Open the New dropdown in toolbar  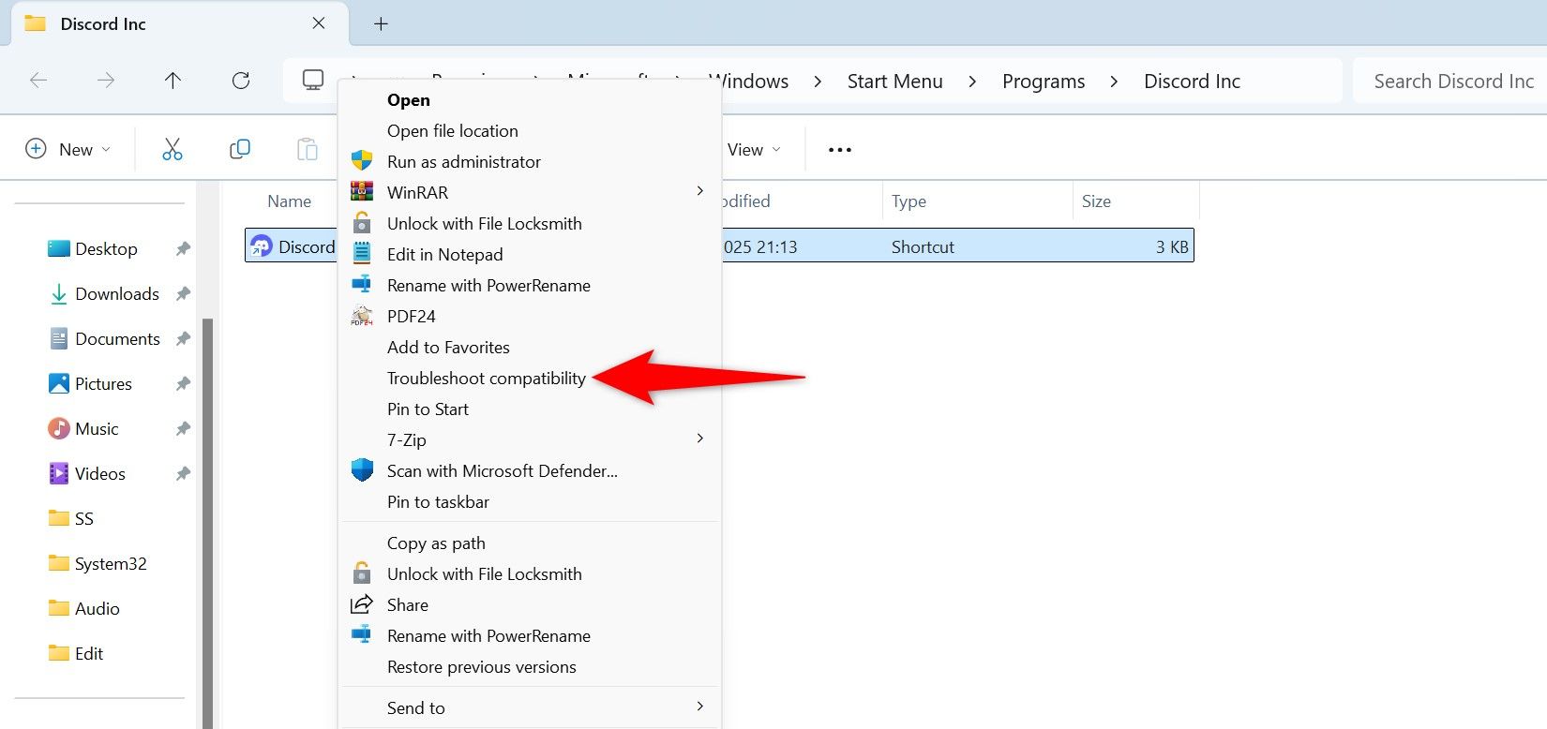coord(68,149)
